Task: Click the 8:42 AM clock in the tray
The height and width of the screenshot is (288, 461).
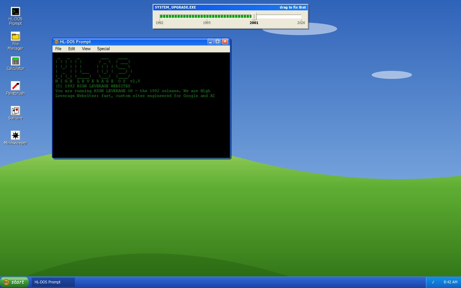Action: point(450,282)
